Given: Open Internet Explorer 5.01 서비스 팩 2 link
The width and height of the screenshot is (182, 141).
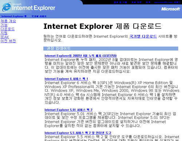Looking at the screenshot, I should pos(68,110).
